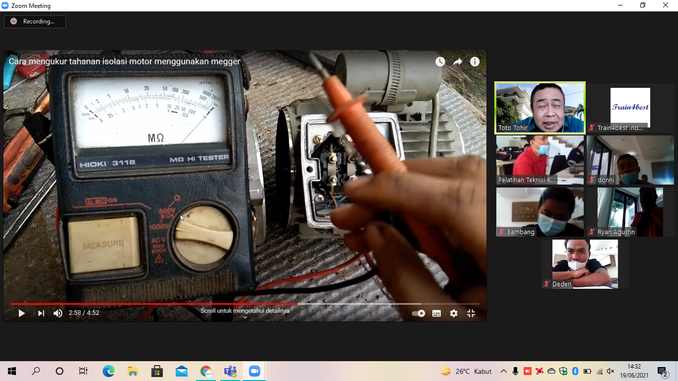Click the Recording indicator button
This screenshot has height=381, width=678.
(35, 21)
